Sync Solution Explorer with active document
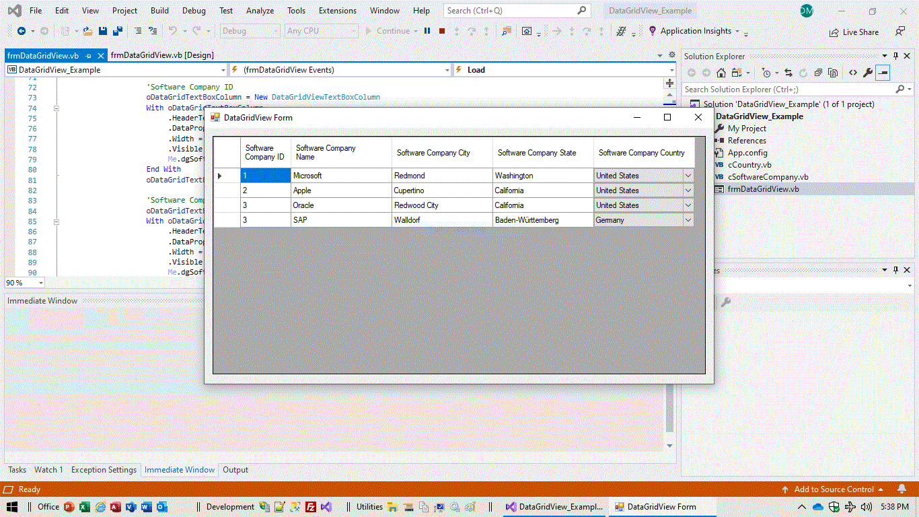 pos(787,72)
